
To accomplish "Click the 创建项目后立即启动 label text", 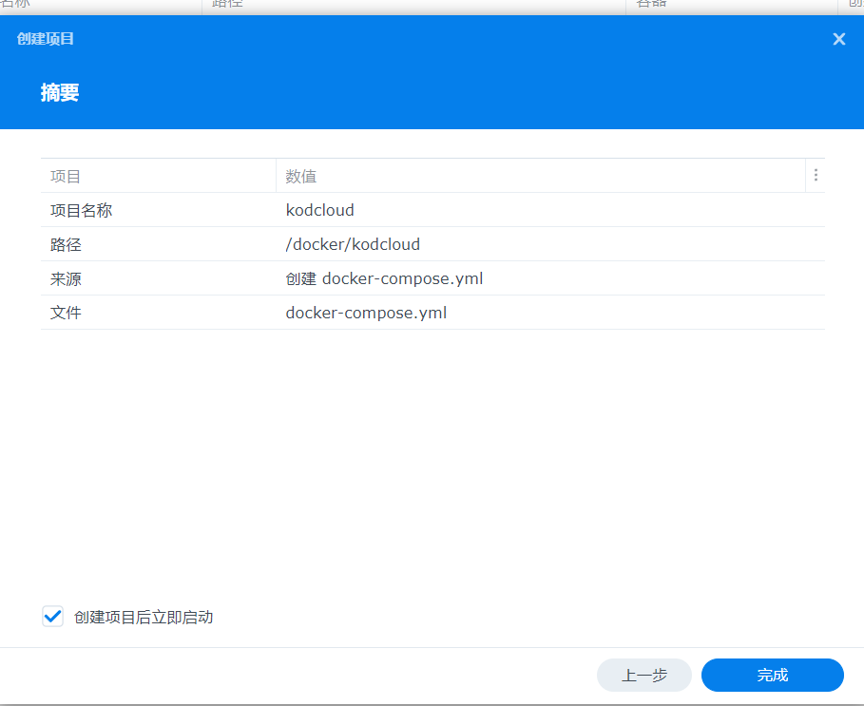I will tap(144, 617).
